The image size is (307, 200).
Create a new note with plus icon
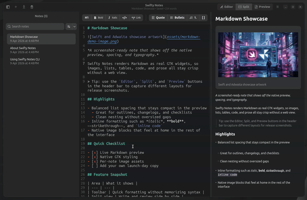tap(16, 7)
